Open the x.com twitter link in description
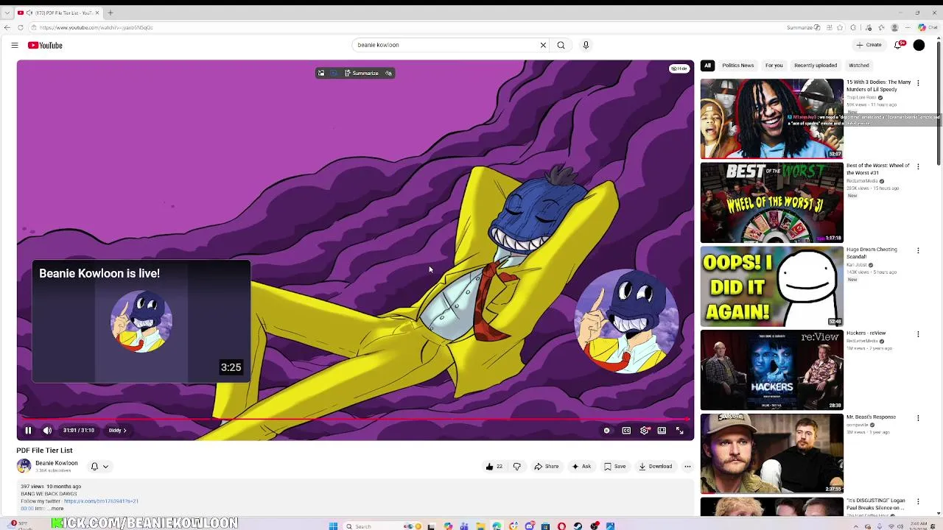The image size is (943, 530). [x=101, y=501]
